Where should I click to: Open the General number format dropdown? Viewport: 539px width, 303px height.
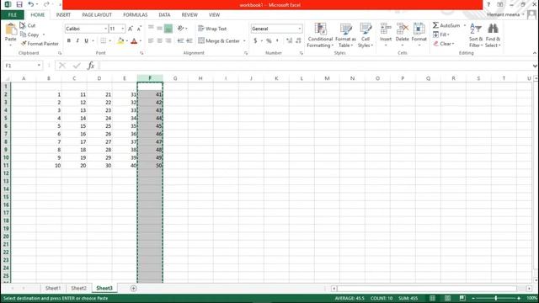(x=300, y=29)
